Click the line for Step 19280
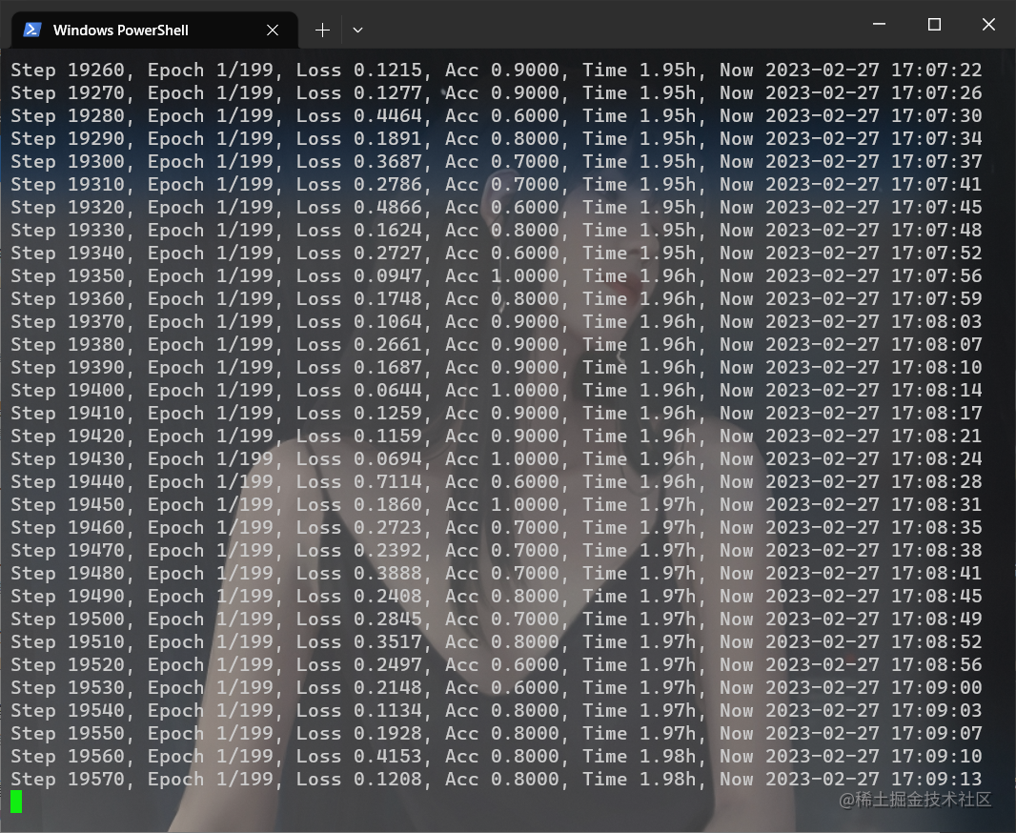 point(497,116)
